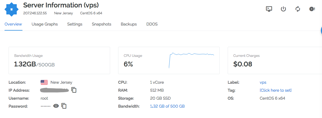Restart server using the circular arrows icon
This screenshot has width=322, height=118.
click(298, 9)
